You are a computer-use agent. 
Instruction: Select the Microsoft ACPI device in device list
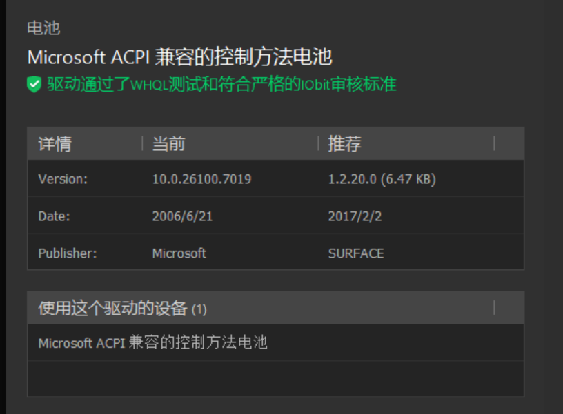click(152, 342)
